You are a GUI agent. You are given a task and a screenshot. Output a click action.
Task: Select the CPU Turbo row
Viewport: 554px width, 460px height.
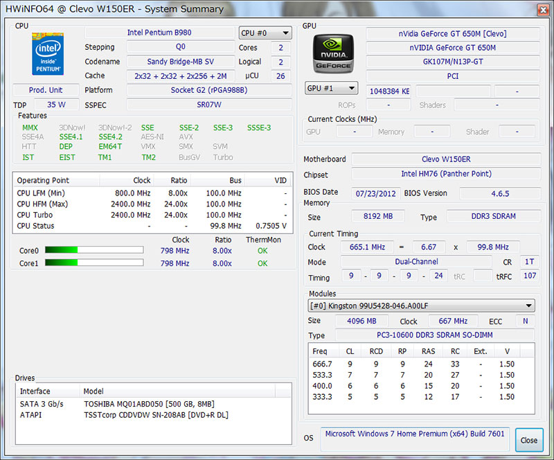pos(152,215)
